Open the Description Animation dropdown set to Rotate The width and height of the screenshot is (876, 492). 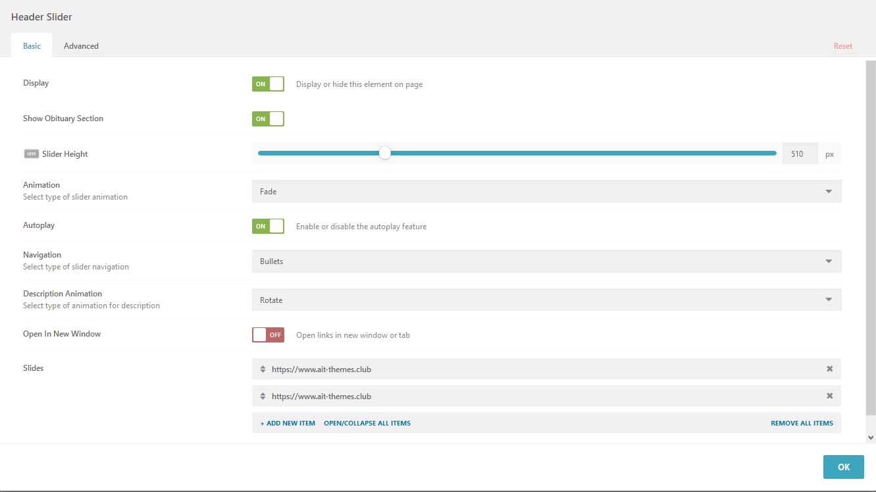click(x=546, y=300)
